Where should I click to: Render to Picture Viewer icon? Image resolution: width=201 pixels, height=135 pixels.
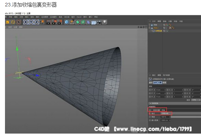54,22
